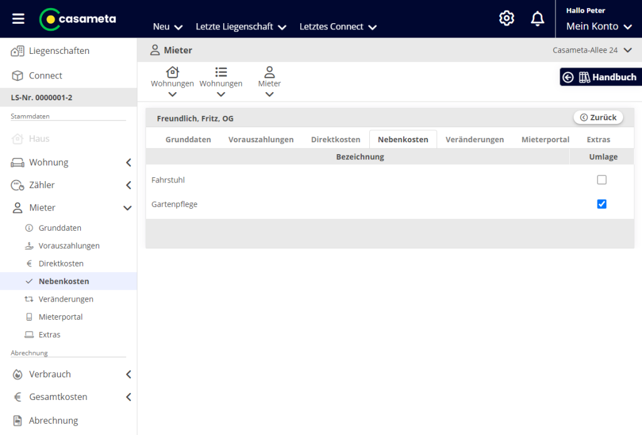Uncheck the Gartenpflege Umlage checkbox

601,204
